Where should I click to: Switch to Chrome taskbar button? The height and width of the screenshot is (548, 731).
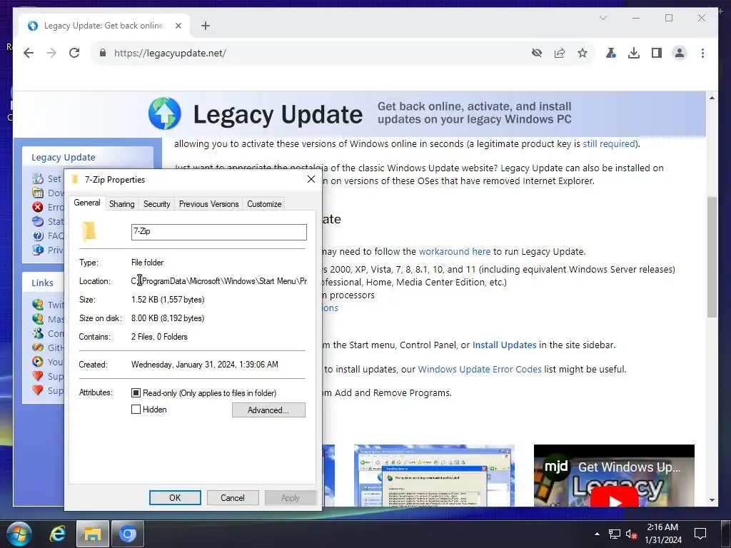tap(127, 534)
